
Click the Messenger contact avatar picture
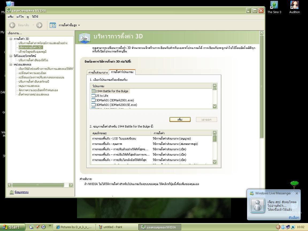(257, 205)
